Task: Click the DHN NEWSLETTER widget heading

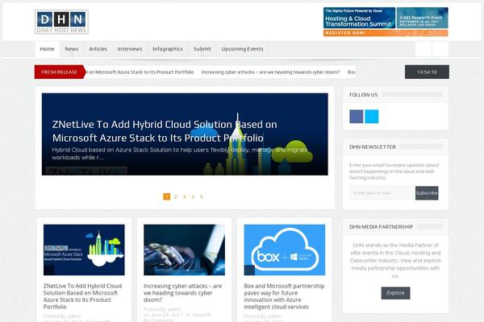Action: [x=373, y=147]
